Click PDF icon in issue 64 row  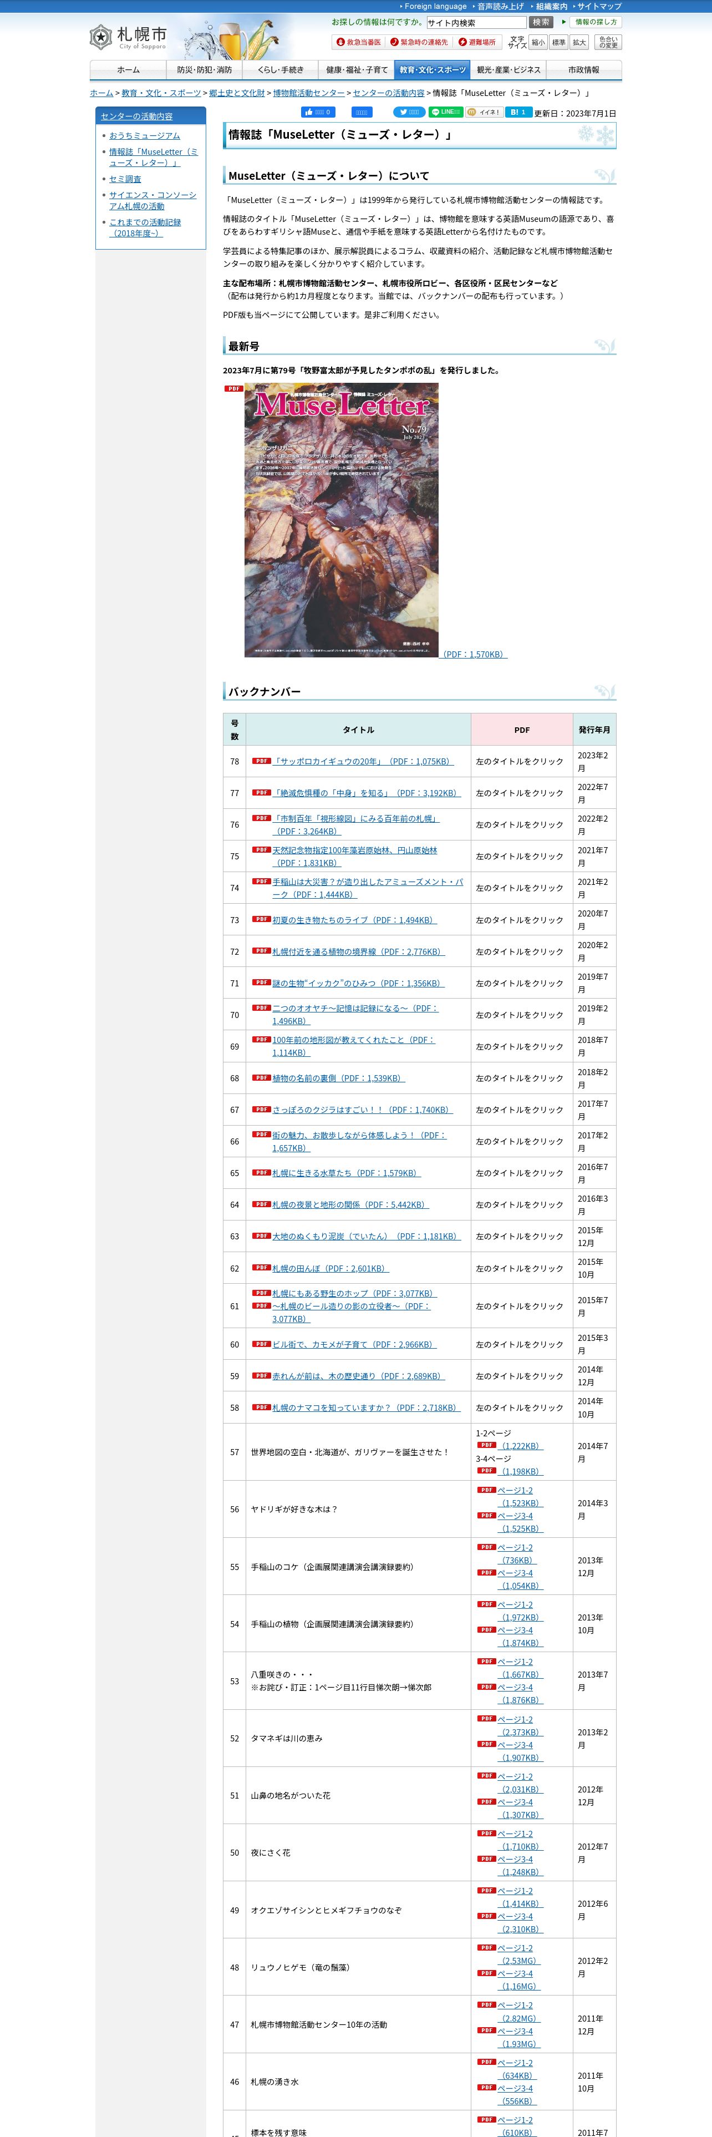[261, 1204]
